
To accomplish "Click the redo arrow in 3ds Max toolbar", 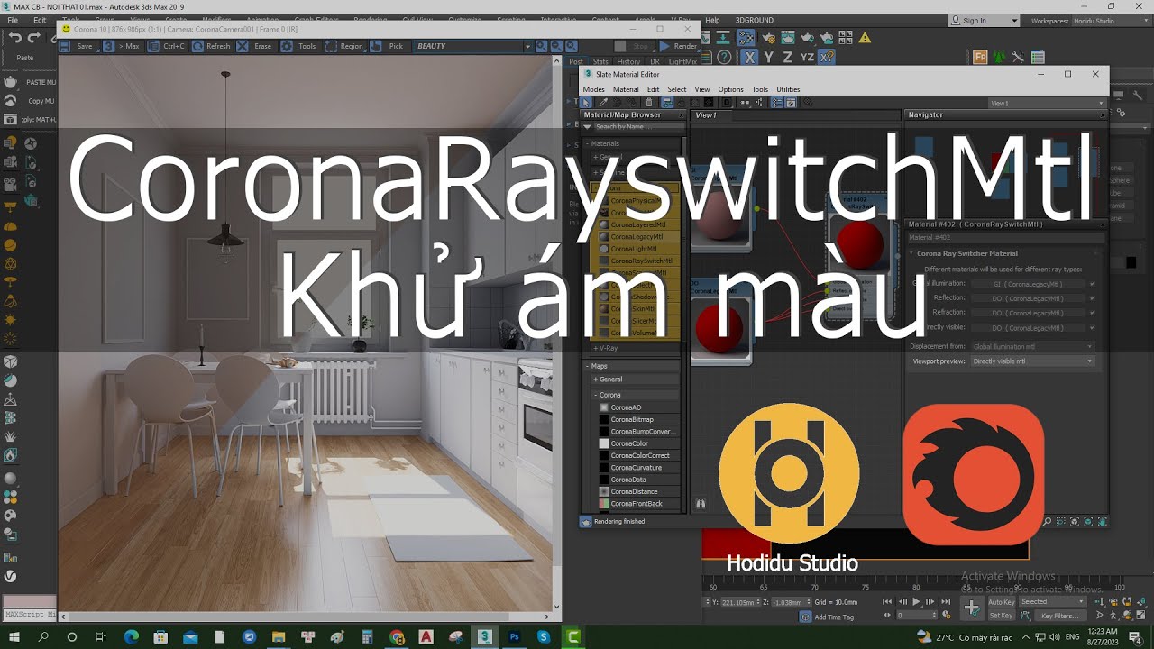I will coord(34,38).
